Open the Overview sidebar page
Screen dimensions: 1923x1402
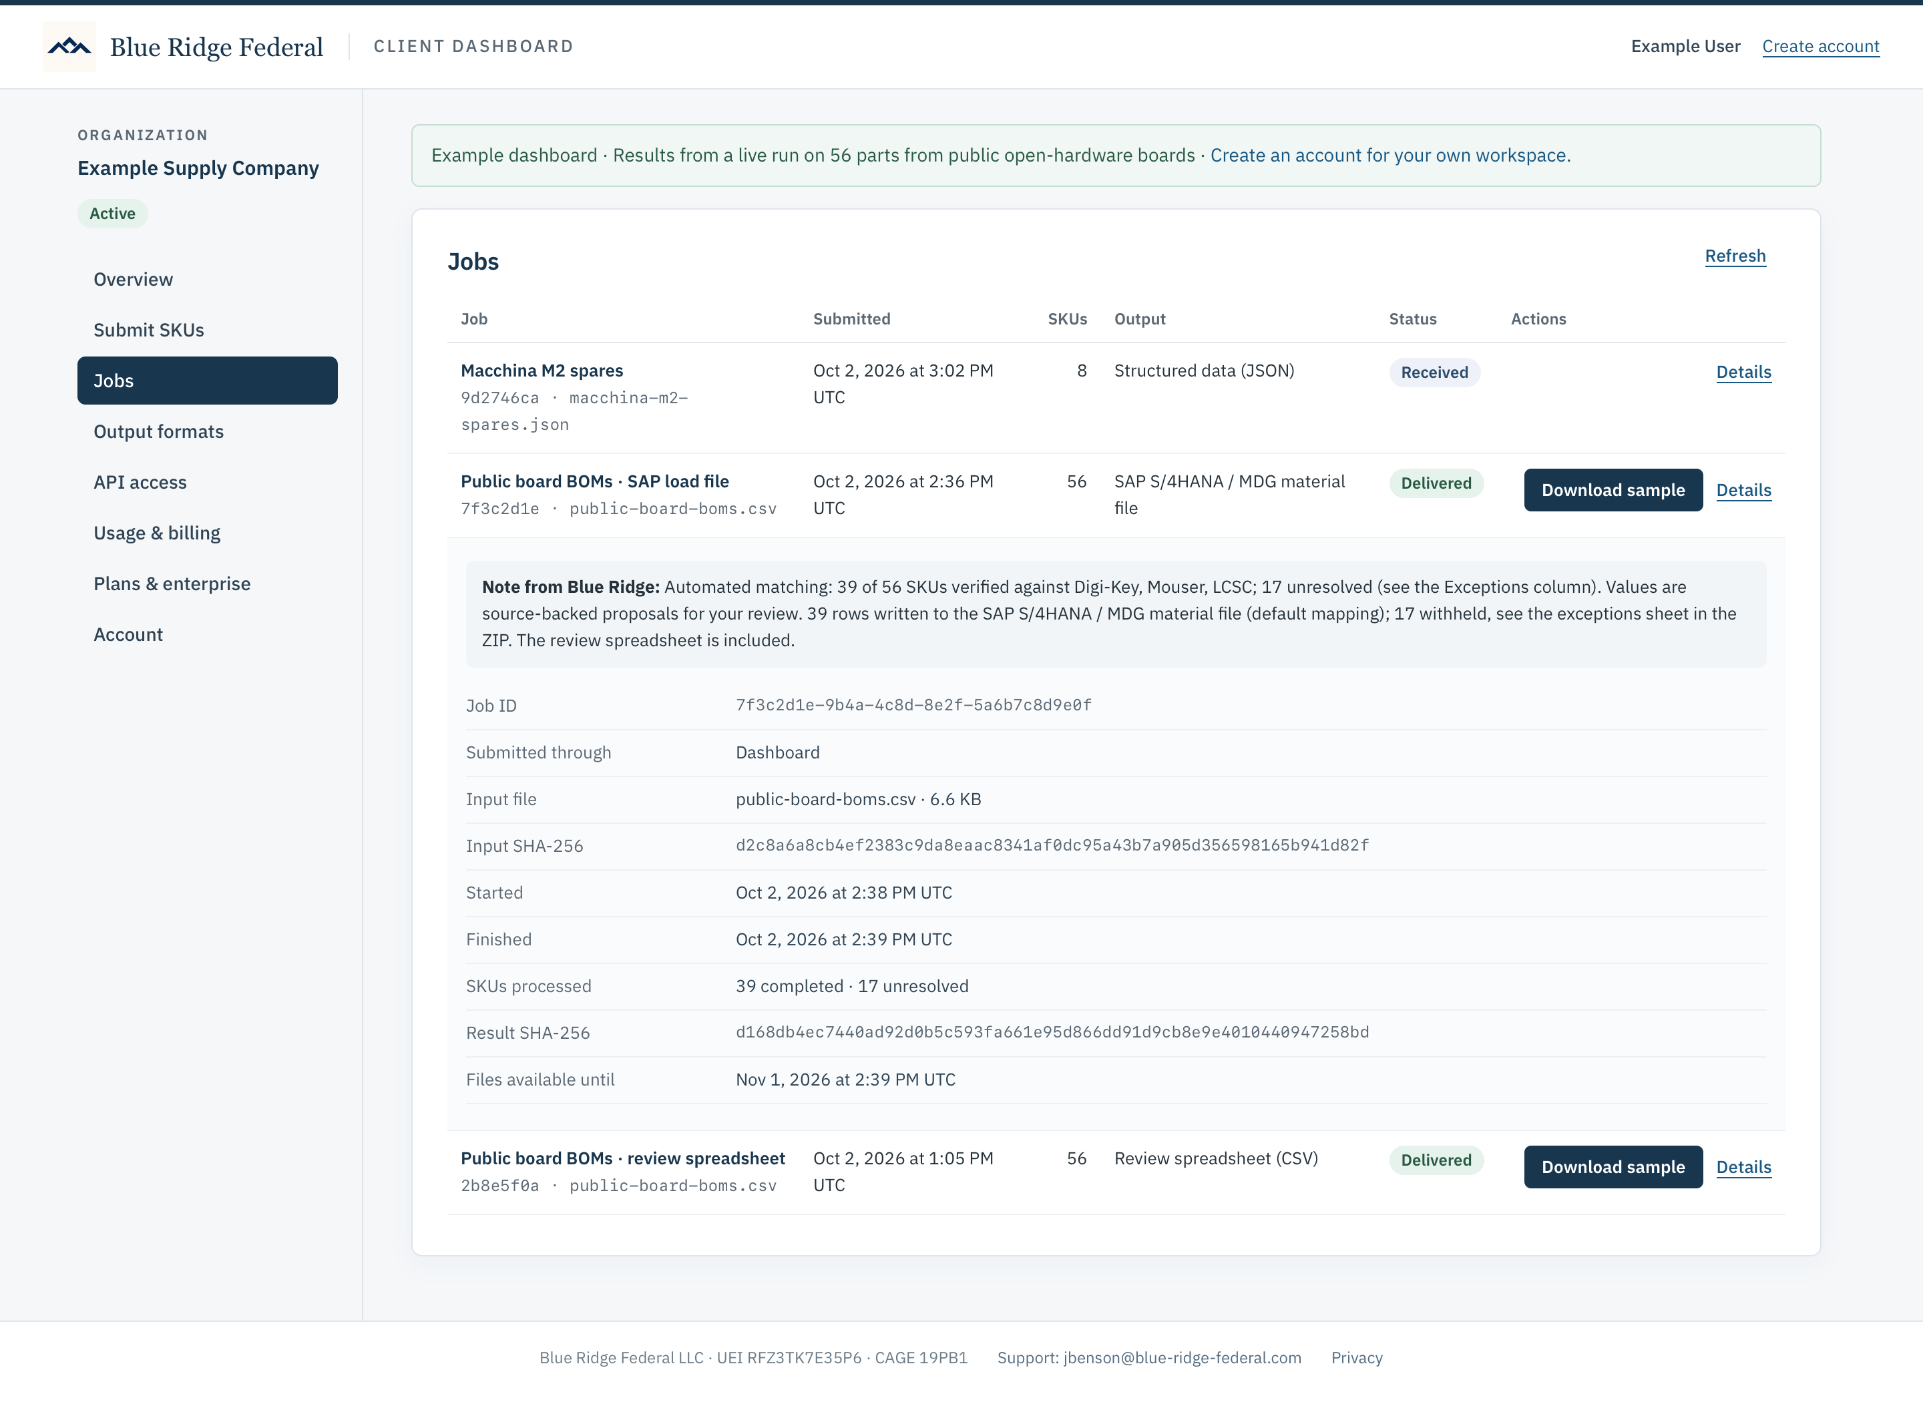coord(207,279)
